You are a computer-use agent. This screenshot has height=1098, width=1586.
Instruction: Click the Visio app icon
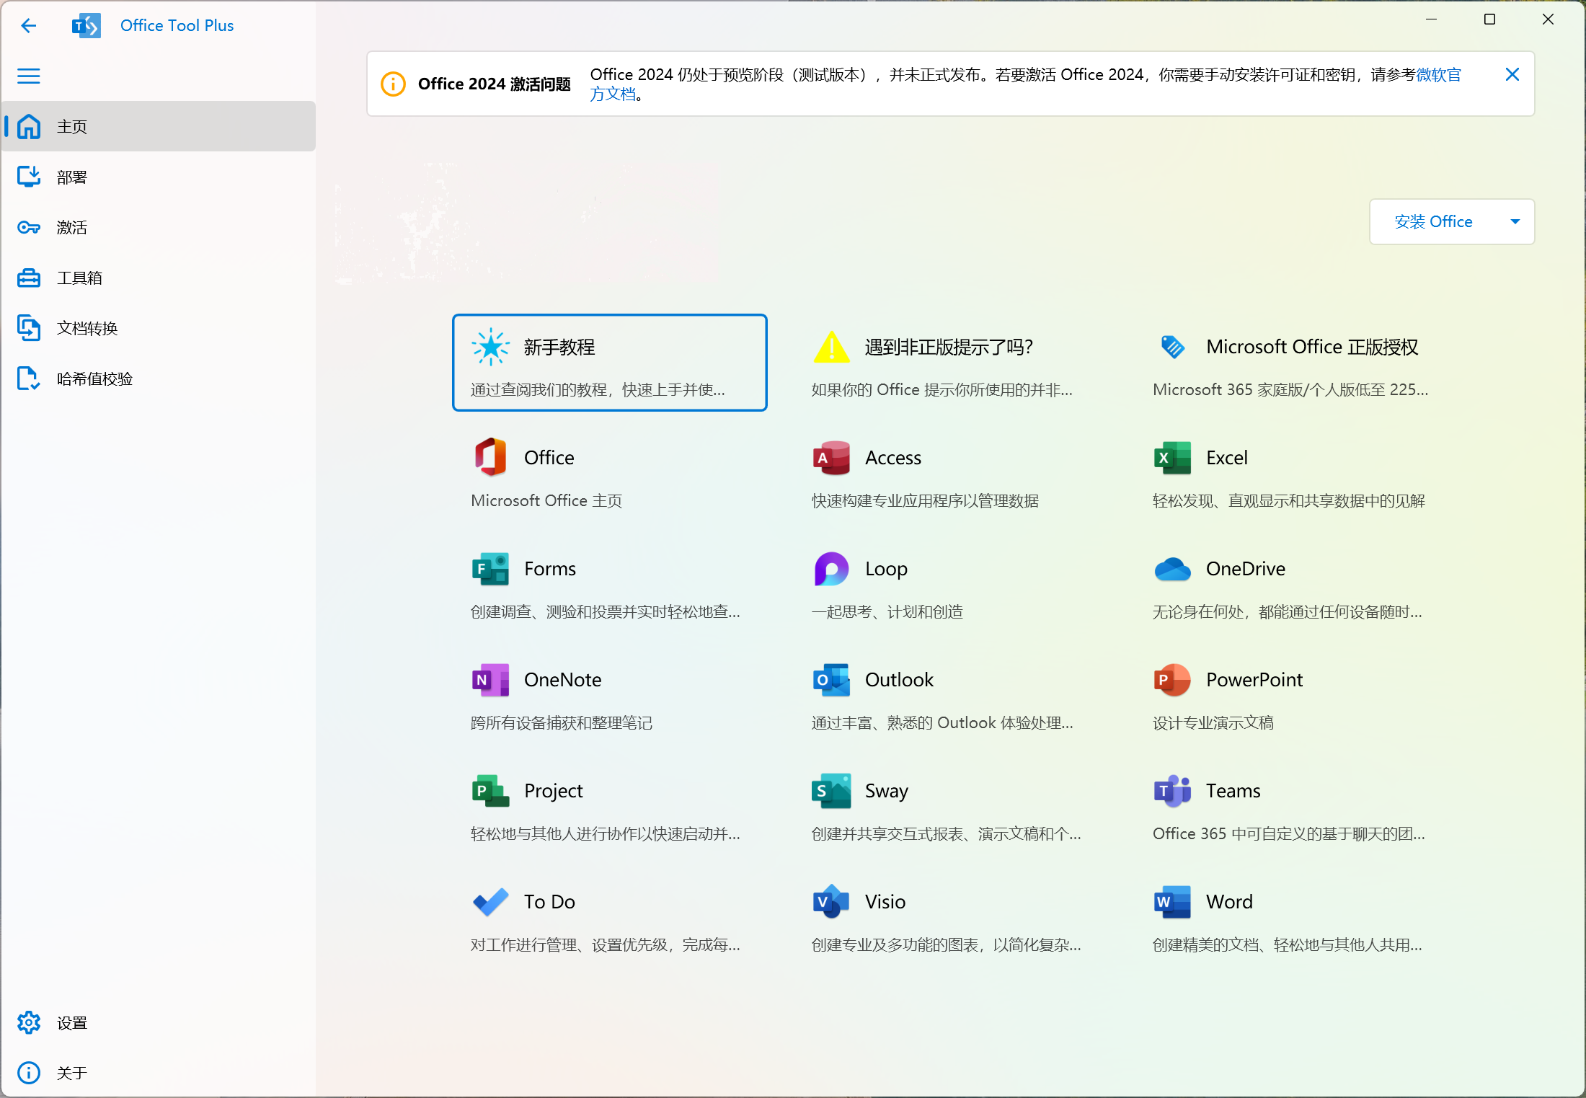tap(832, 901)
